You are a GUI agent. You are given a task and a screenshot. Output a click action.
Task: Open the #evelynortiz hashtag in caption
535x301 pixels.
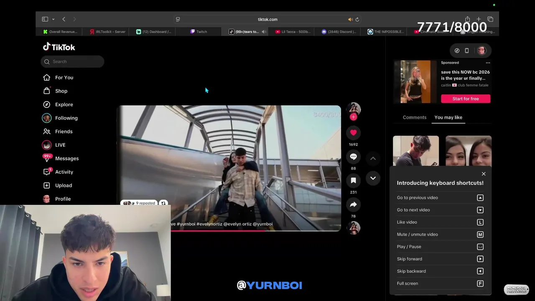click(x=209, y=224)
